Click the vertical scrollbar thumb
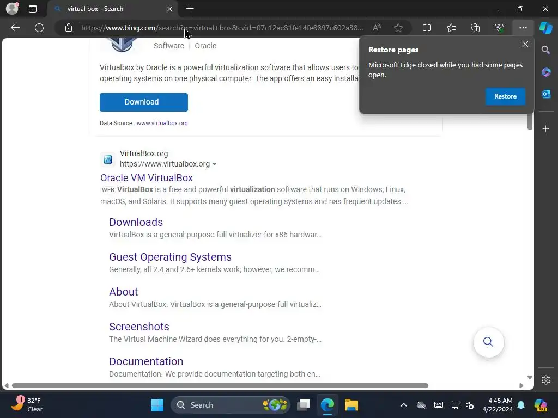Screen dimensions: 558x418 tap(530, 121)
